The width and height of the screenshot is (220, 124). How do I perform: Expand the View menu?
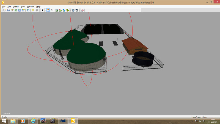(x=23, y=6)
